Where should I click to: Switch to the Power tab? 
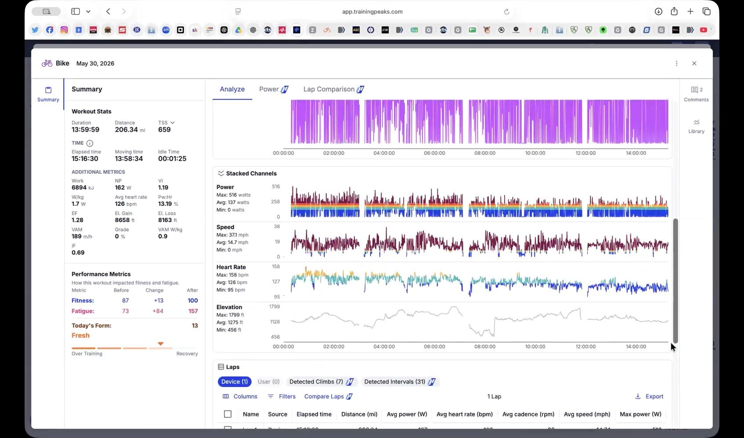pyautogui.click(x=273, y=89)
